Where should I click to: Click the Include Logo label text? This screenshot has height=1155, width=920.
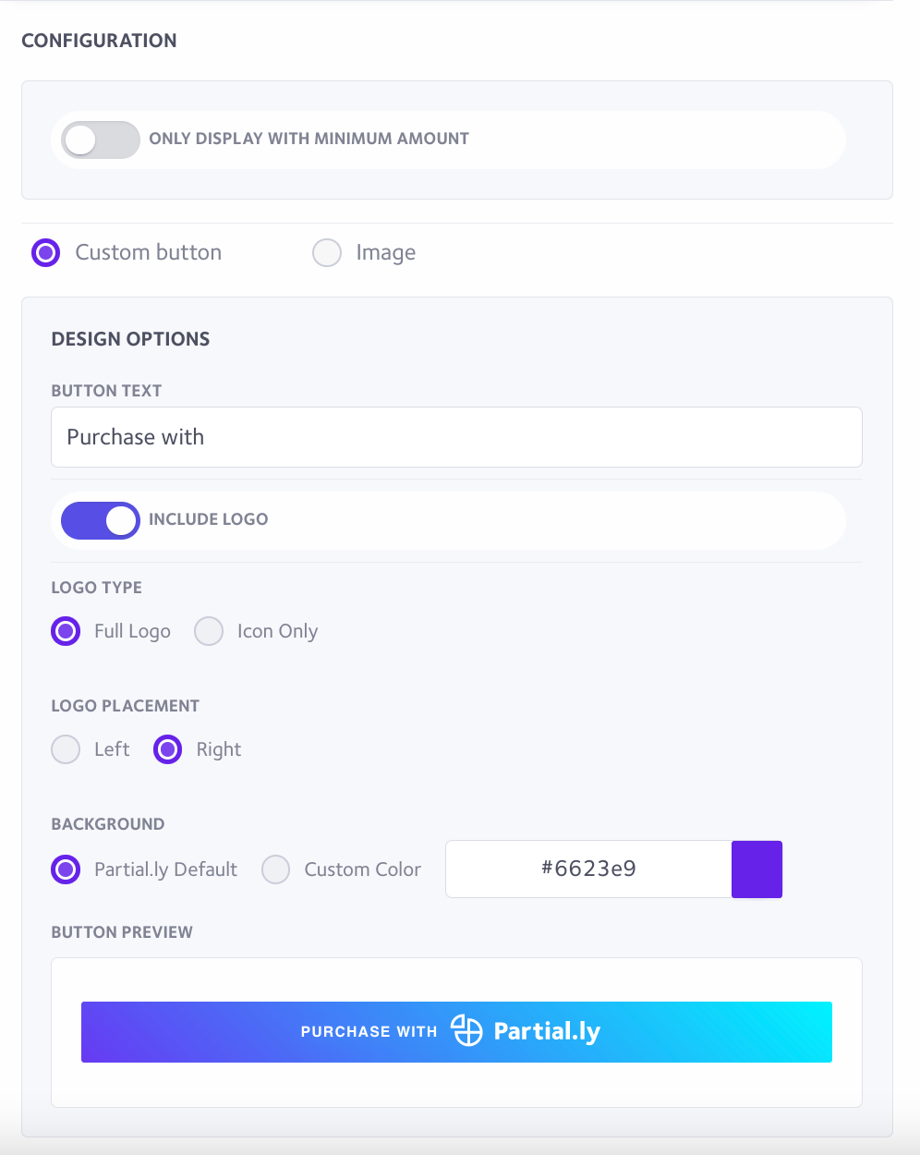point(208,519)
